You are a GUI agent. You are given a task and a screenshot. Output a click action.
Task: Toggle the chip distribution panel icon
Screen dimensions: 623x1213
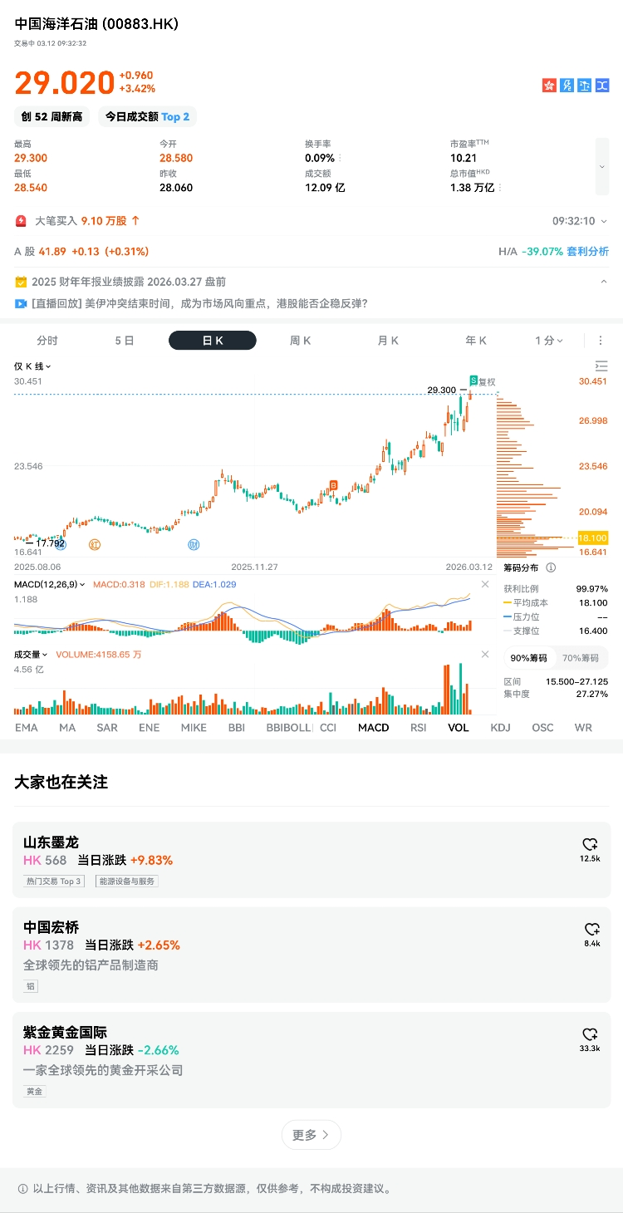click(x=601, y=366)
